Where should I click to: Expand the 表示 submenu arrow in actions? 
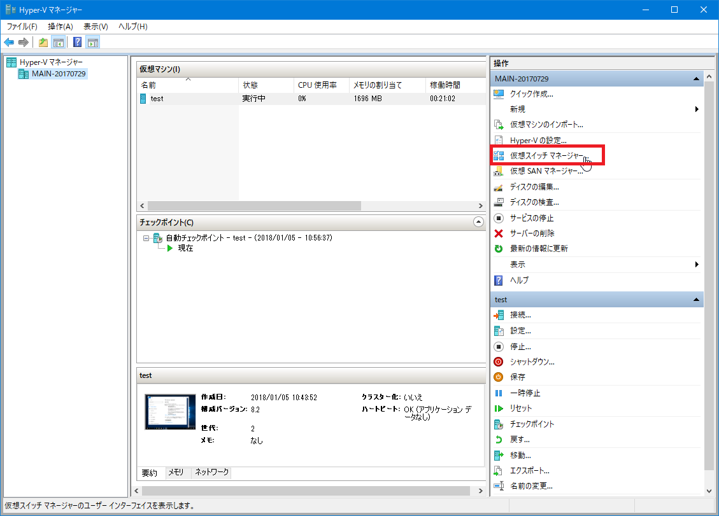click(697, 265)
